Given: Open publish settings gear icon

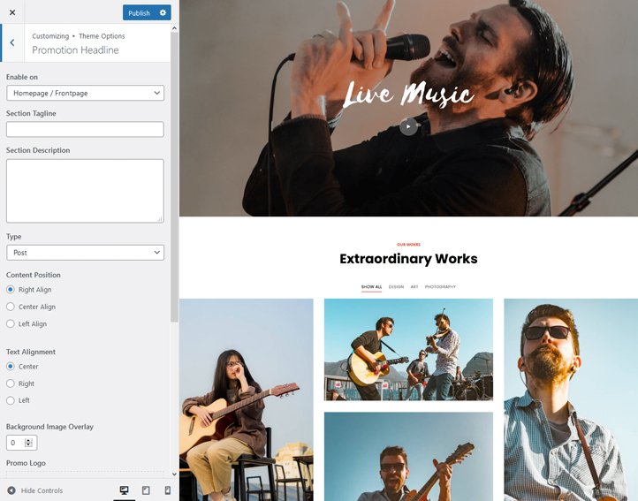Looking at the screenshot, I should [163, 12].
